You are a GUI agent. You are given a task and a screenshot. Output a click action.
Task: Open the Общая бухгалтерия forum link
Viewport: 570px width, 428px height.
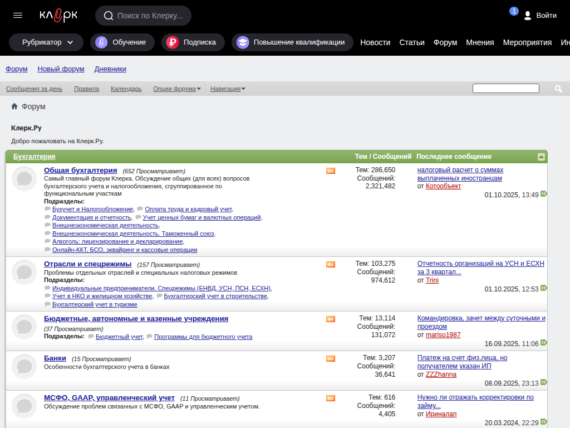pyautogui.click(x=80, y=171)
